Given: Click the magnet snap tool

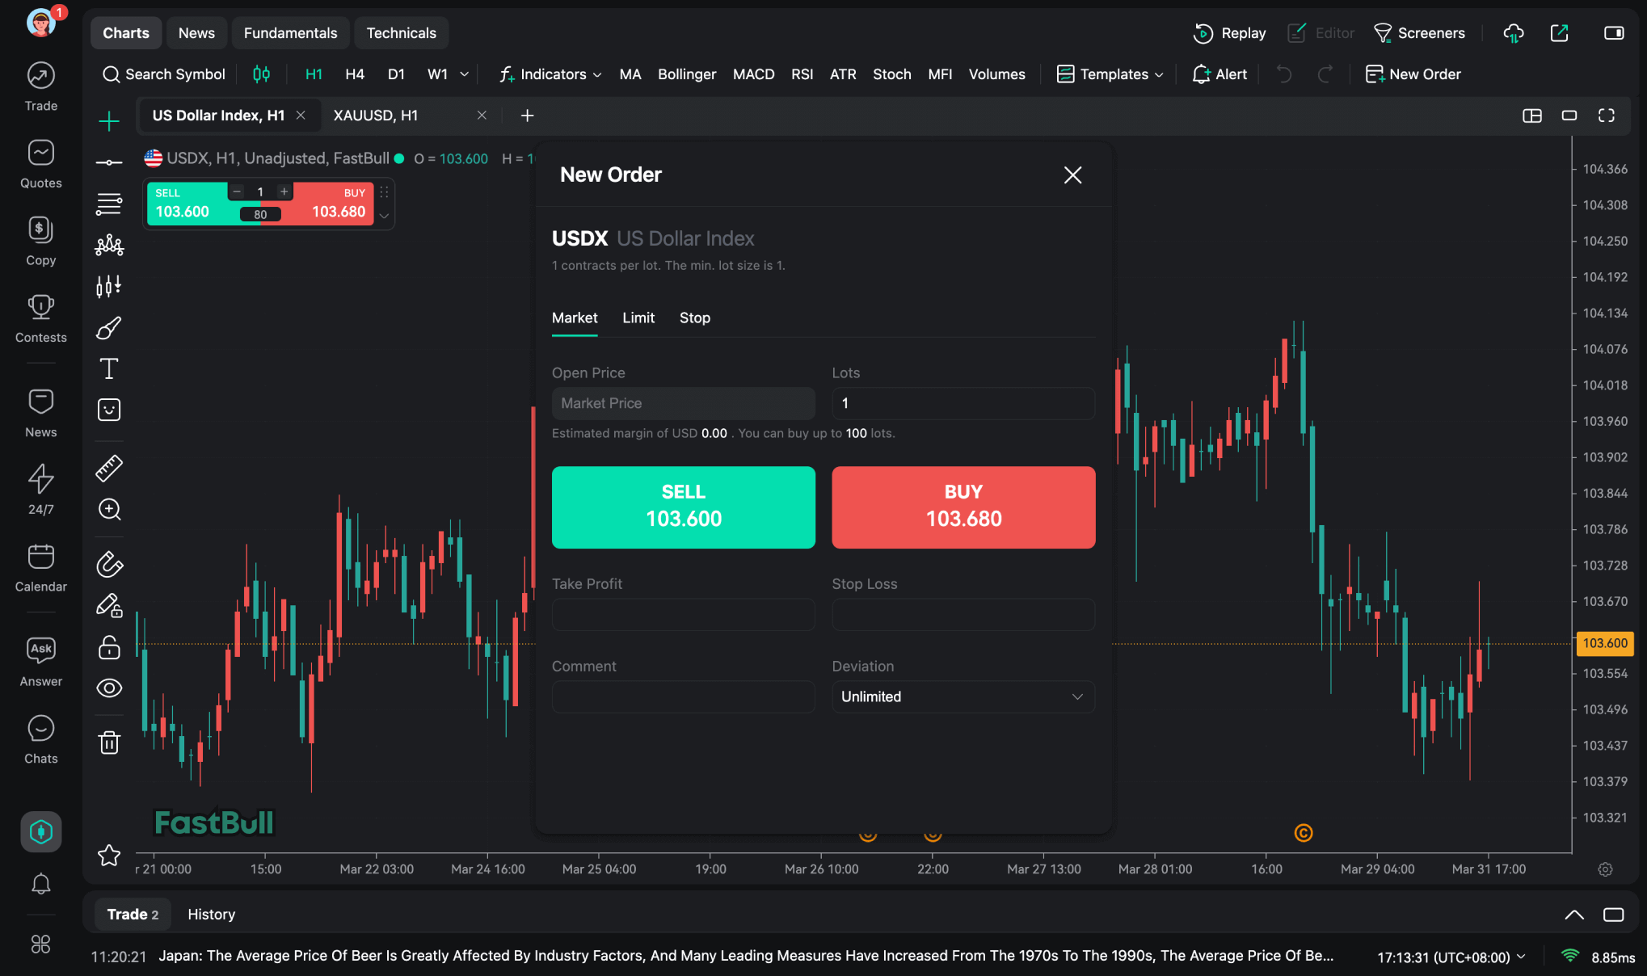Looking at the screenshot, I should (x=109, y=564).
